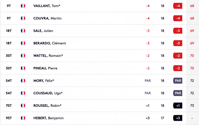This screenshot has height=125, width=199.
Task: Click the French flag beside HEBERT, Benjamin
Action: (23, 118)
